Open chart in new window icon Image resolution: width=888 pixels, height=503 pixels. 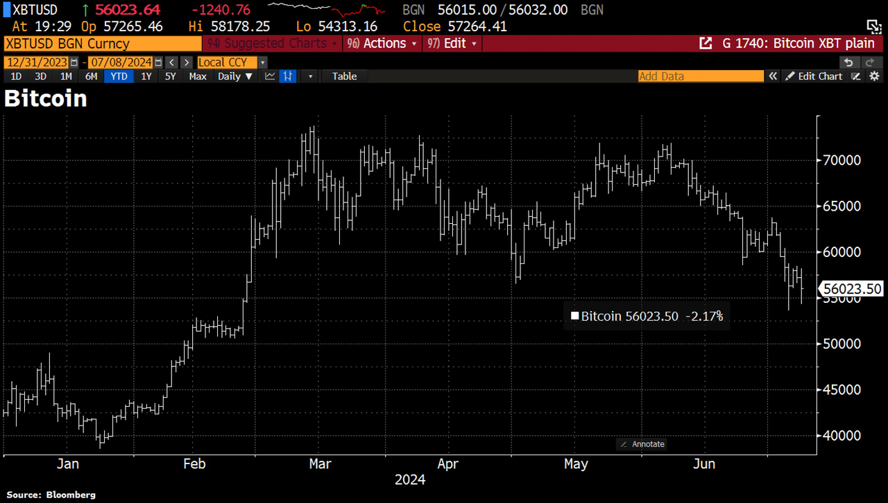706,44
